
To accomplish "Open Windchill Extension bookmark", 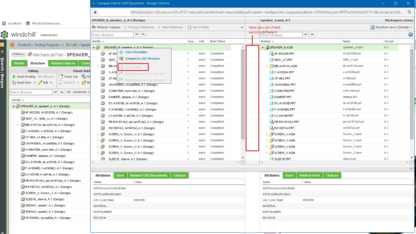I will pyautogui.click(x=44, y=23).
